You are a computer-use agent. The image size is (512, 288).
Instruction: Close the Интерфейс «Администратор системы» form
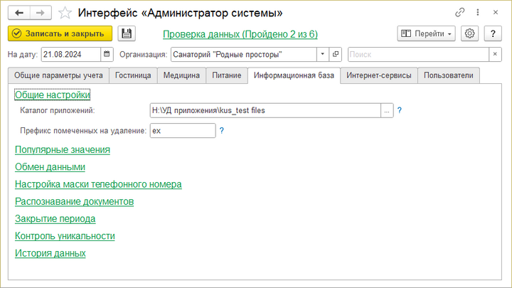coord(496,12)
